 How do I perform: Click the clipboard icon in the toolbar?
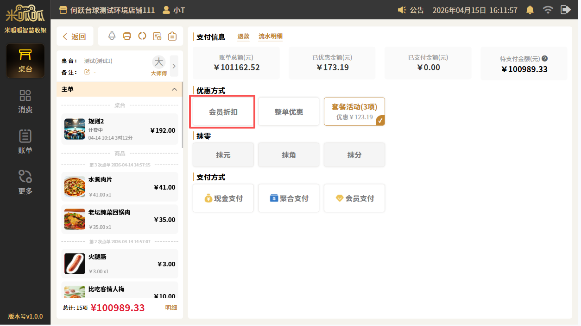(172, 36)
